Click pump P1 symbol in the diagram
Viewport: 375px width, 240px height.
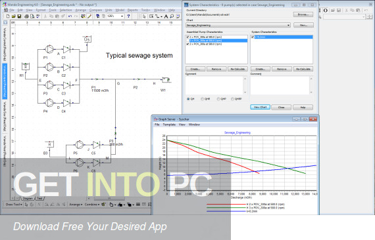tap(49, 49)
